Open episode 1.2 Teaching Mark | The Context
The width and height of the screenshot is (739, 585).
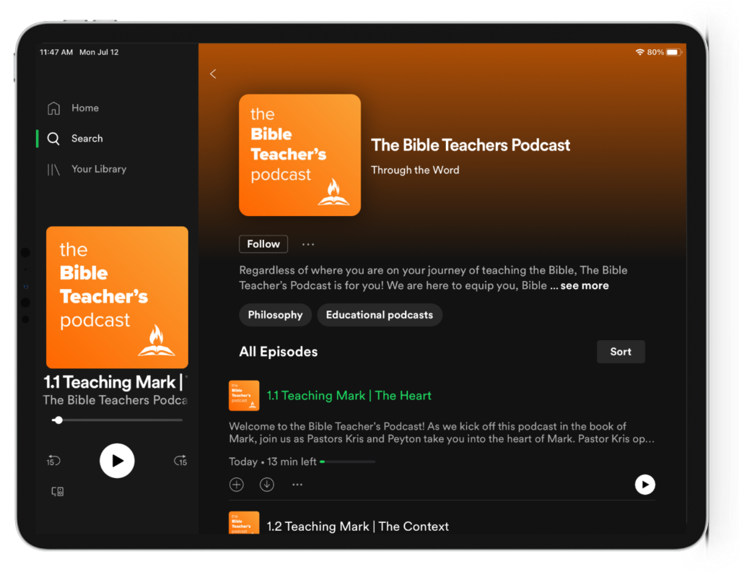(x=358, y=526)
